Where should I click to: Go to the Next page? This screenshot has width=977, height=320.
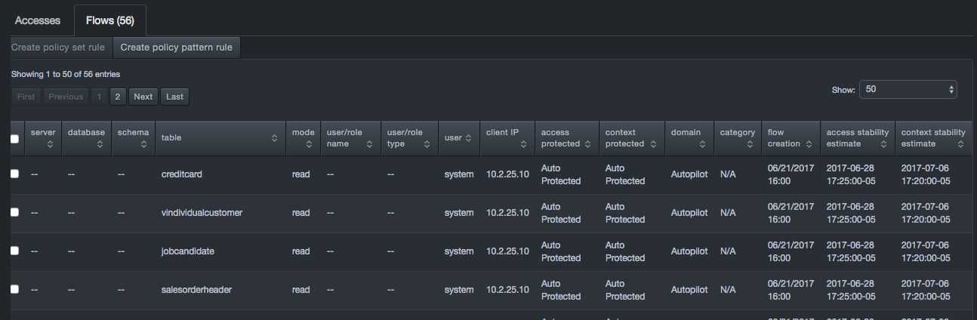(x=143, y=97)
